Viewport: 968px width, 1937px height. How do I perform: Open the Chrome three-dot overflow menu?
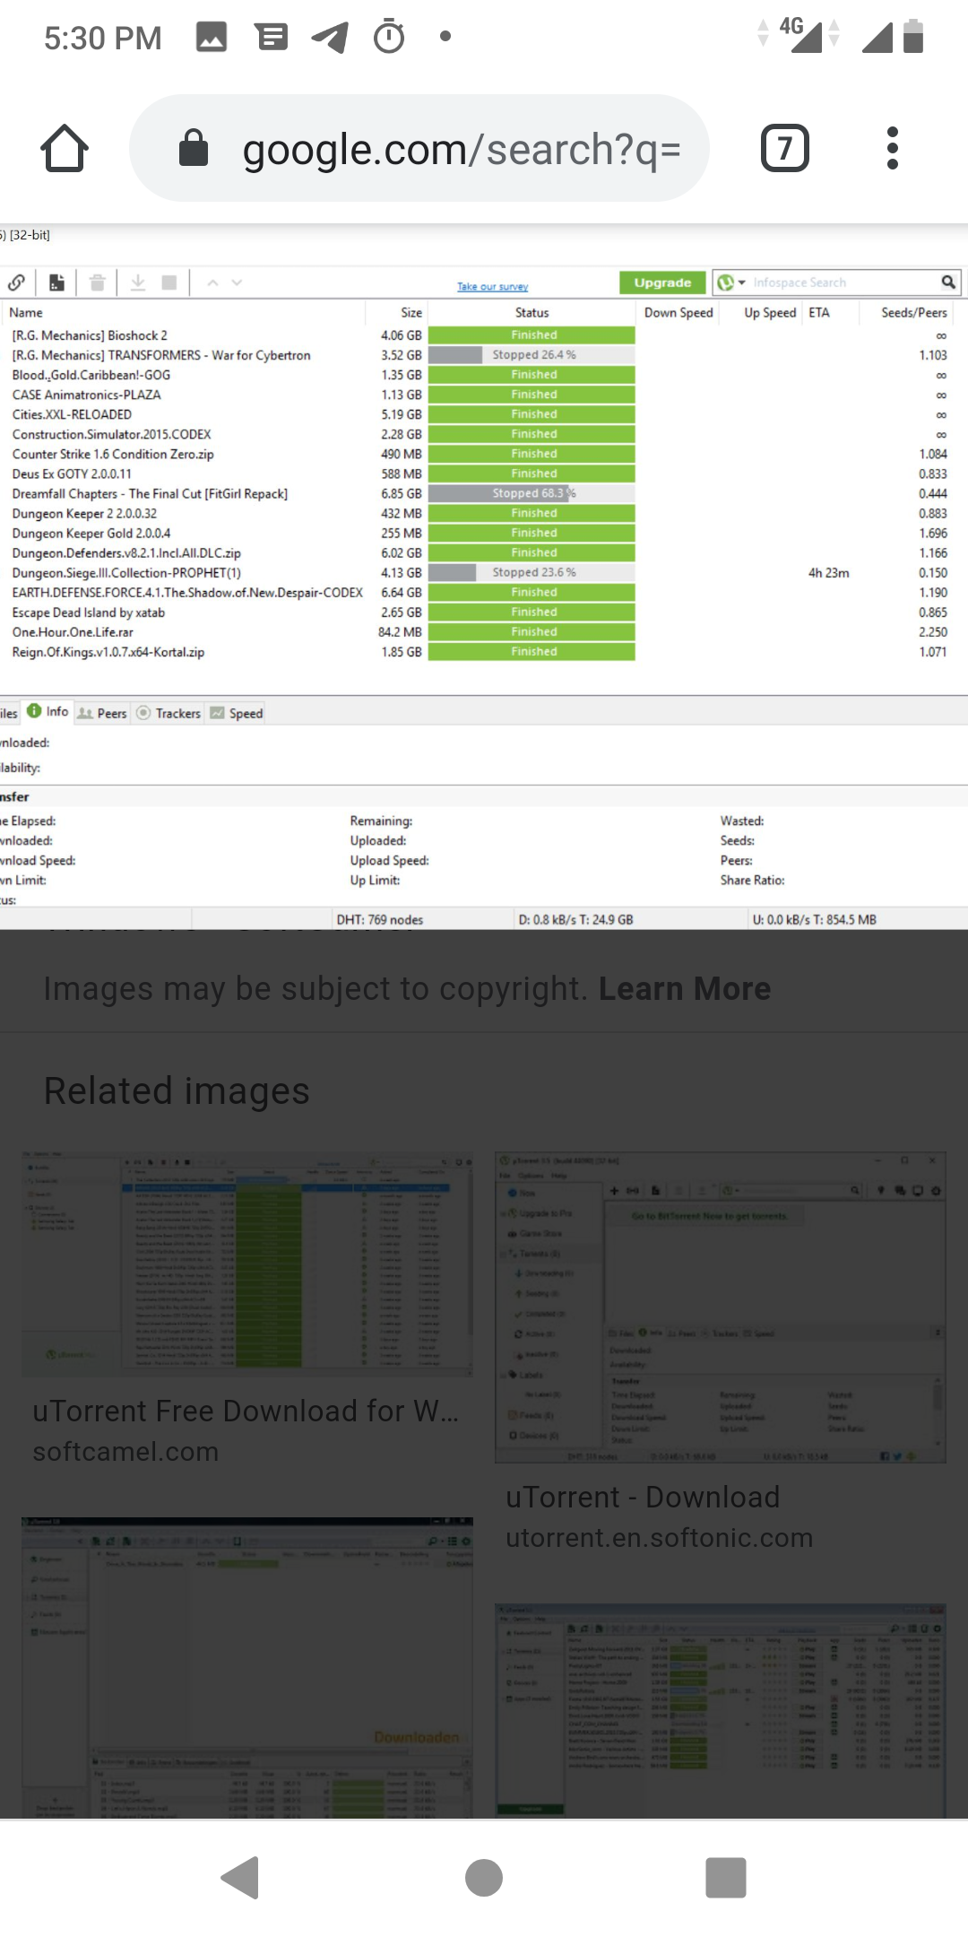[x=891, y=149]
